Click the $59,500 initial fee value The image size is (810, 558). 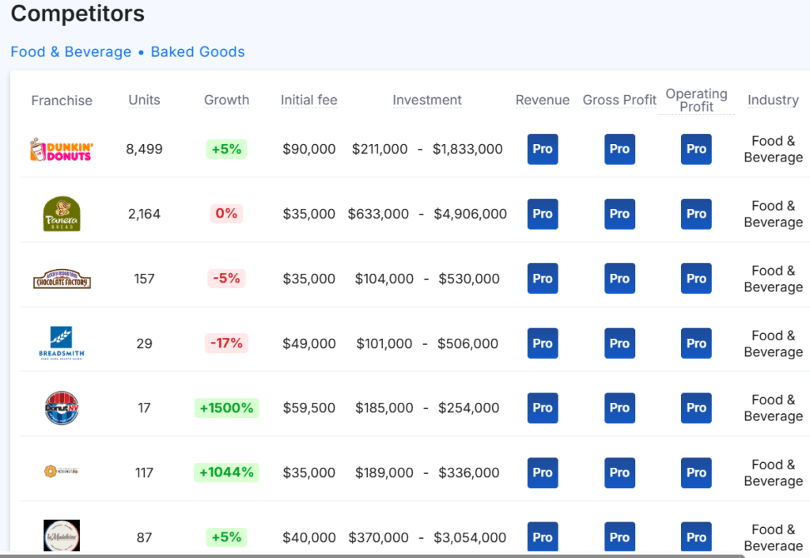click(x=309, y=408)
